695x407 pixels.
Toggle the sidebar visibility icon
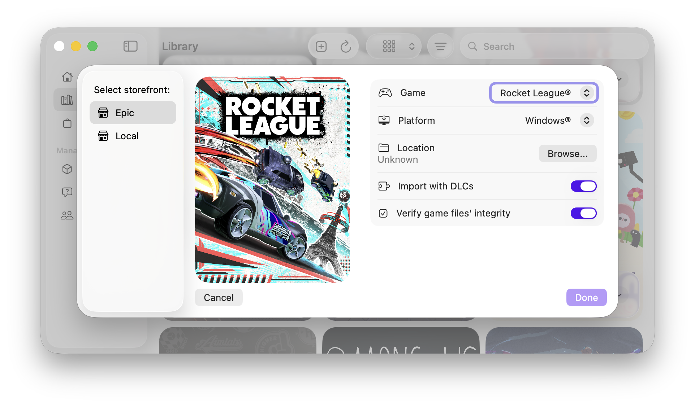tap(130, 46)
